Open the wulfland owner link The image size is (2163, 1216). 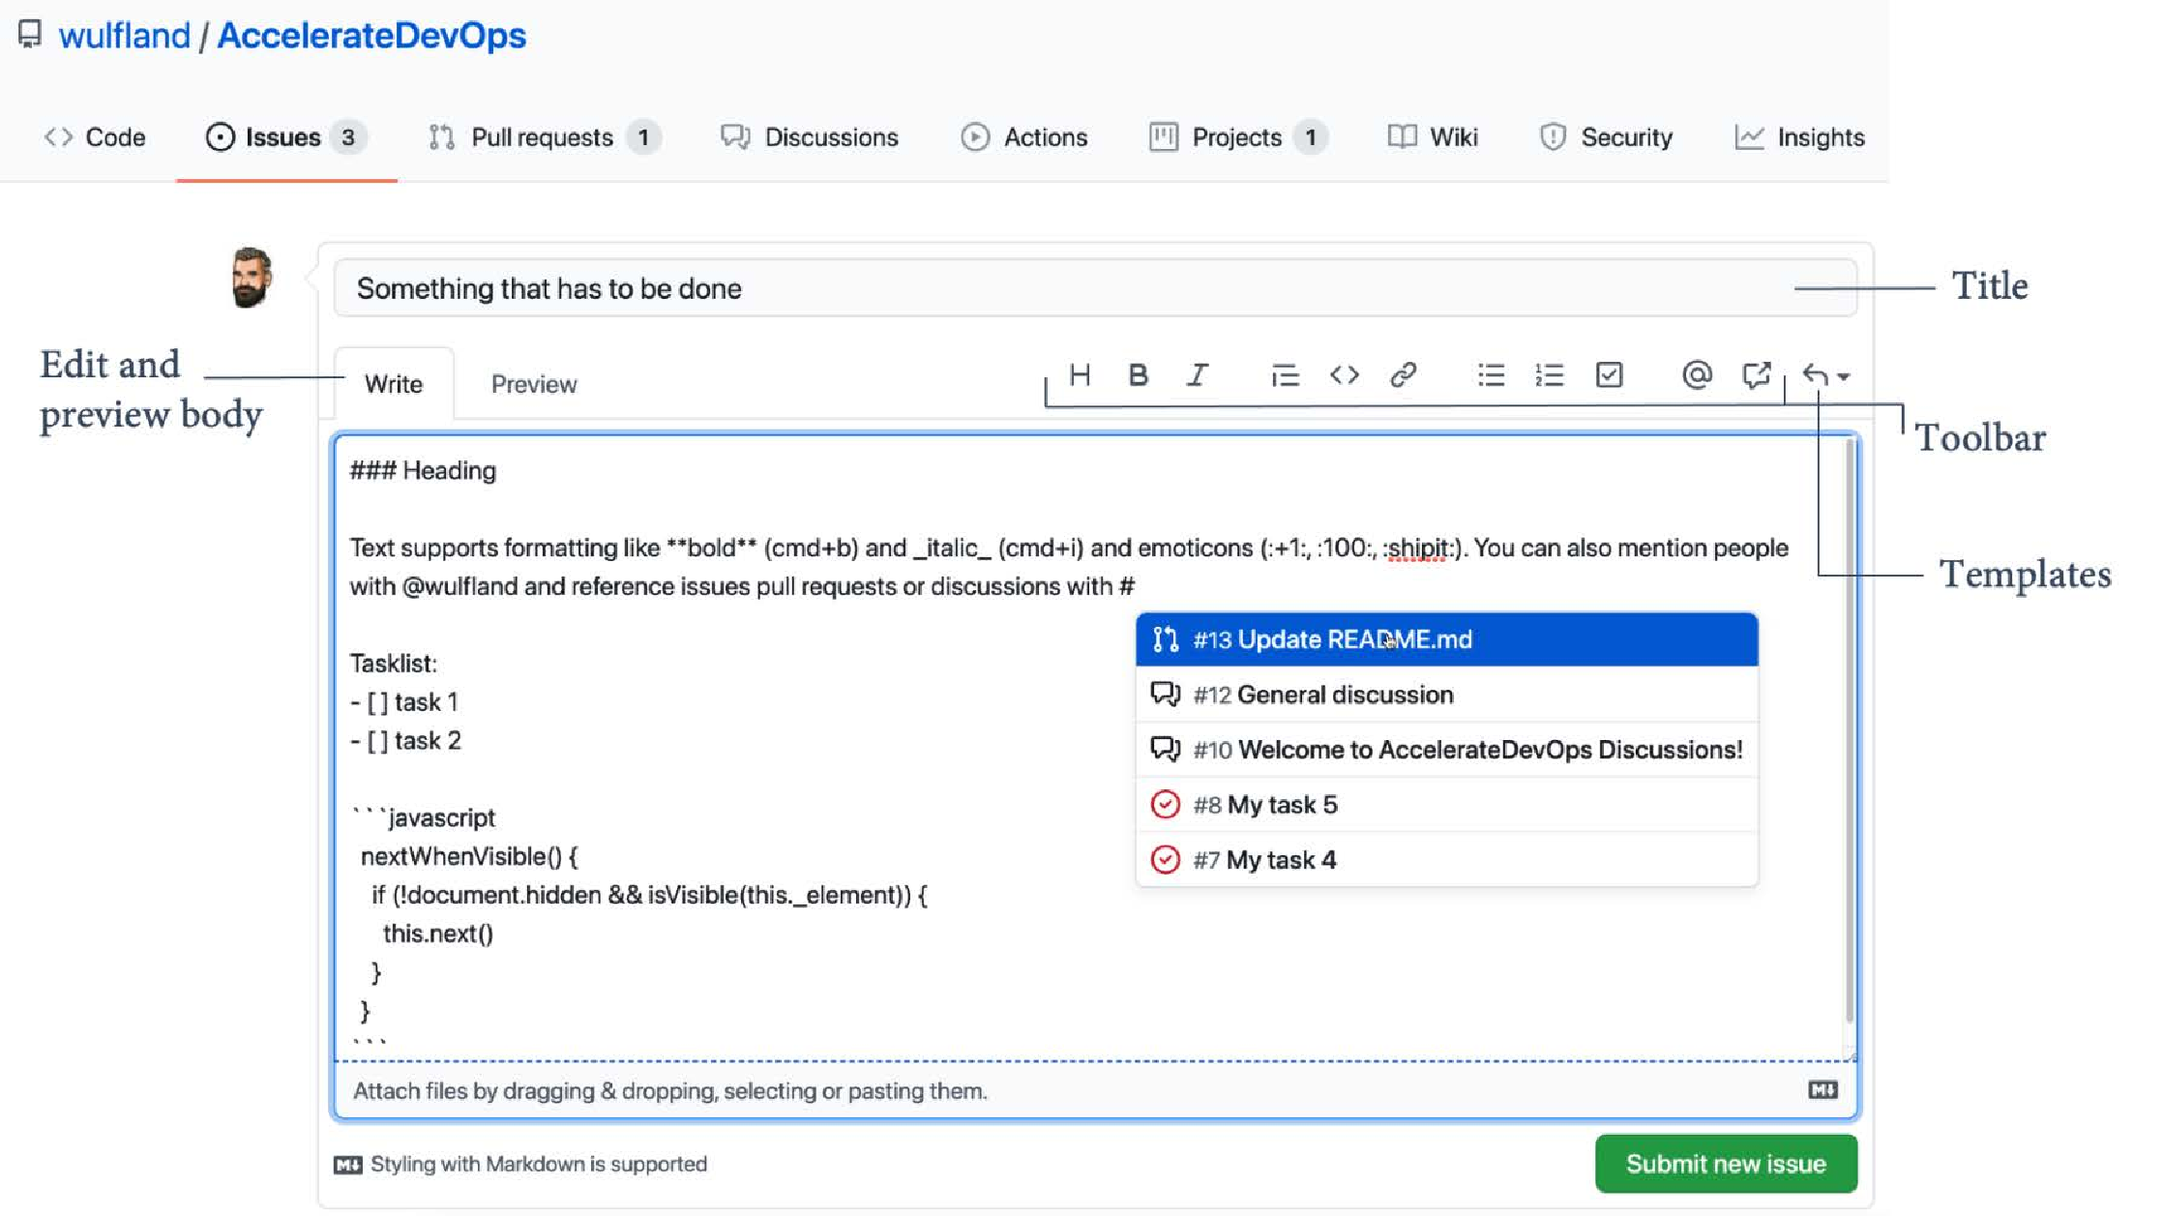(124, 36)
